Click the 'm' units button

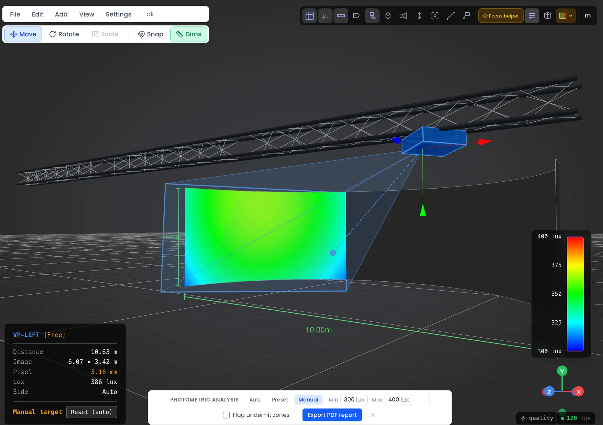coord(588,16)
